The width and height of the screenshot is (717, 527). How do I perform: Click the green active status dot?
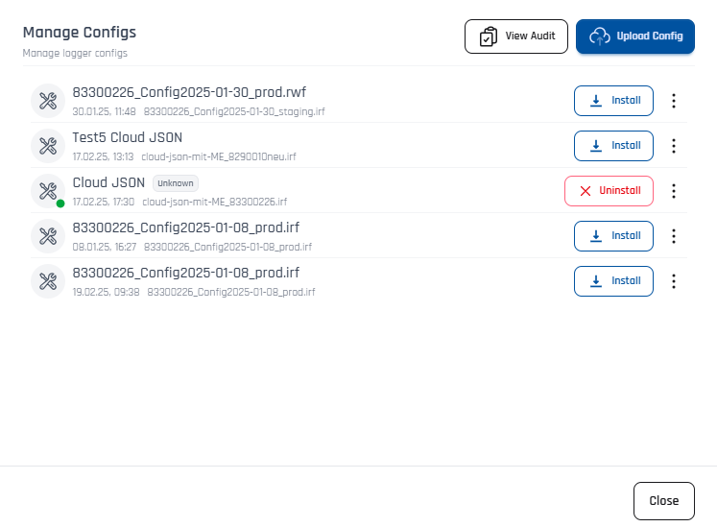pyautogui.click(x=60, y=204)
